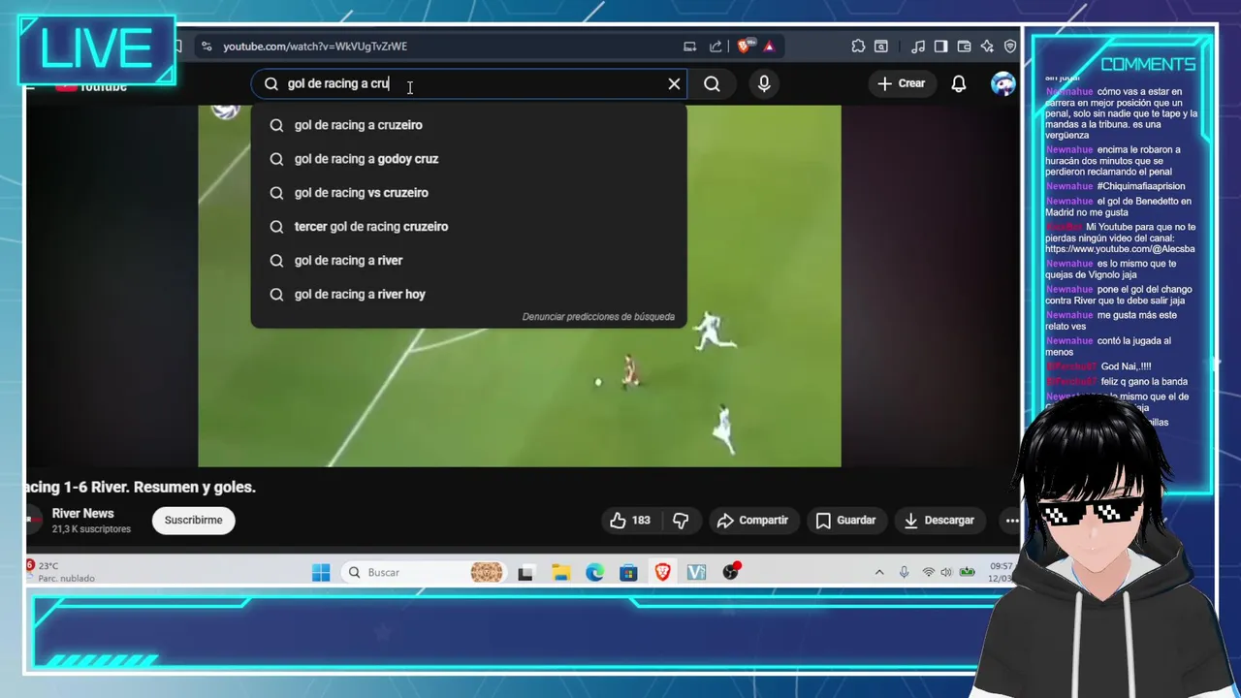Click the taskbar Buscar search box
This screenshot has width=1241, height=698.
(x=427, y=573)
